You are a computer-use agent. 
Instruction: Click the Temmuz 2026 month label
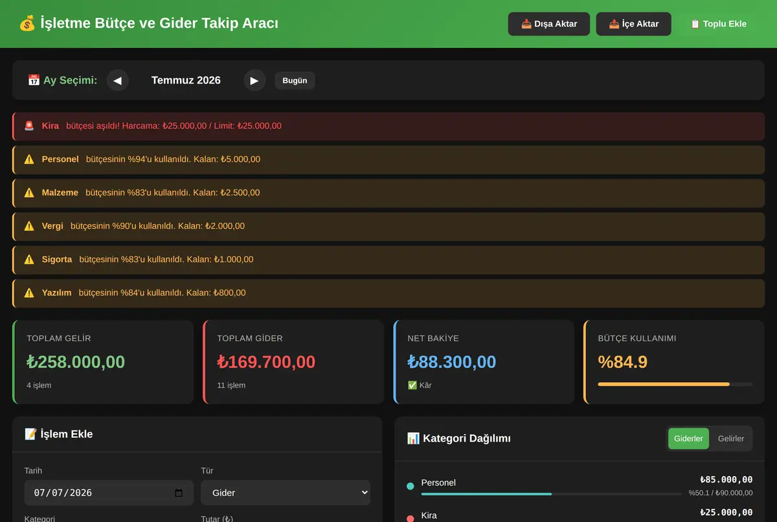click(x=186, y=80)
